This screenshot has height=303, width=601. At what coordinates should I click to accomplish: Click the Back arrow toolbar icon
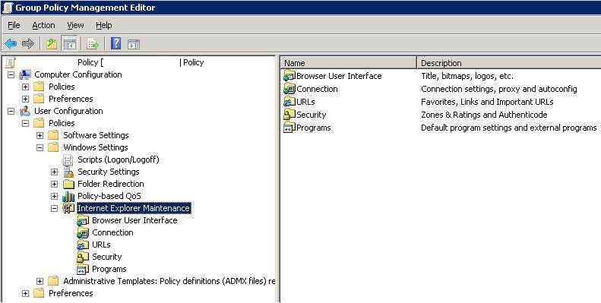(x=11, y=44)
